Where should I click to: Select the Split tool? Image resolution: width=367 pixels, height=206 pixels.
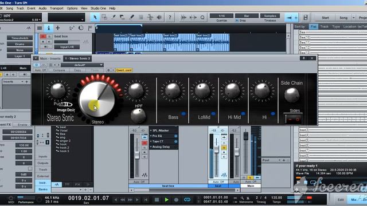point(114,17)
